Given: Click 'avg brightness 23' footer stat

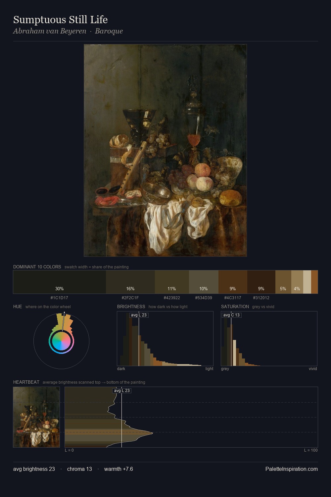Looking at the screenshot, I should coord(34,469).
